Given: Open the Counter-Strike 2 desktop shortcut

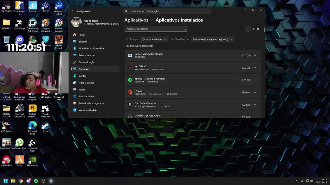Looking at the screenshot, I should coord(19,8).
